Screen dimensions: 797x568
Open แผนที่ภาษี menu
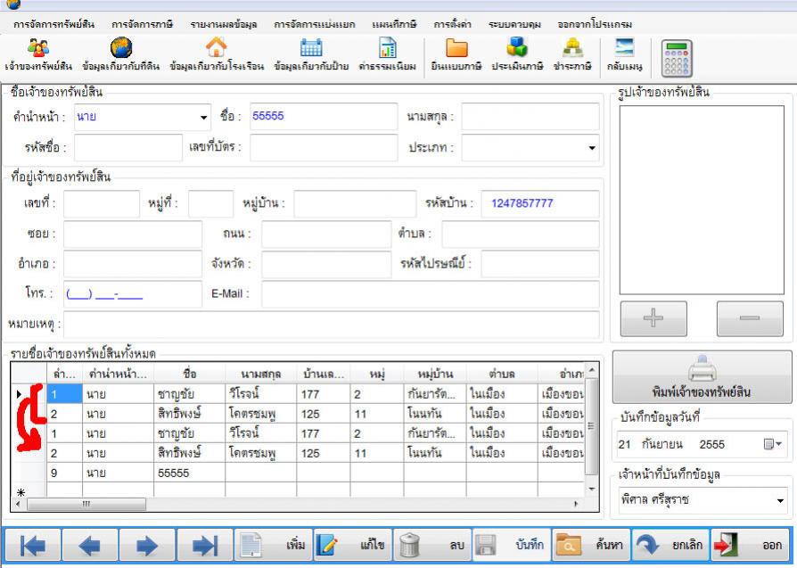(394, 24)
